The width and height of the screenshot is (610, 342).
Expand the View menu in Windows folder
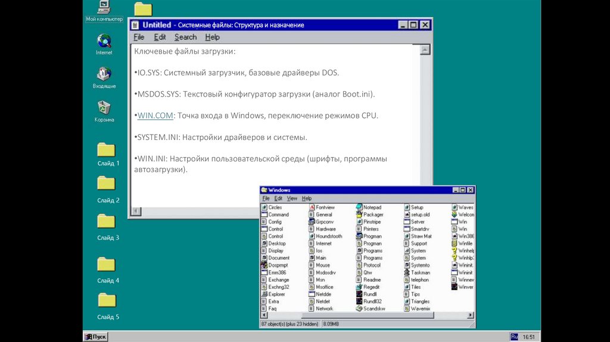tap(292, 198)
